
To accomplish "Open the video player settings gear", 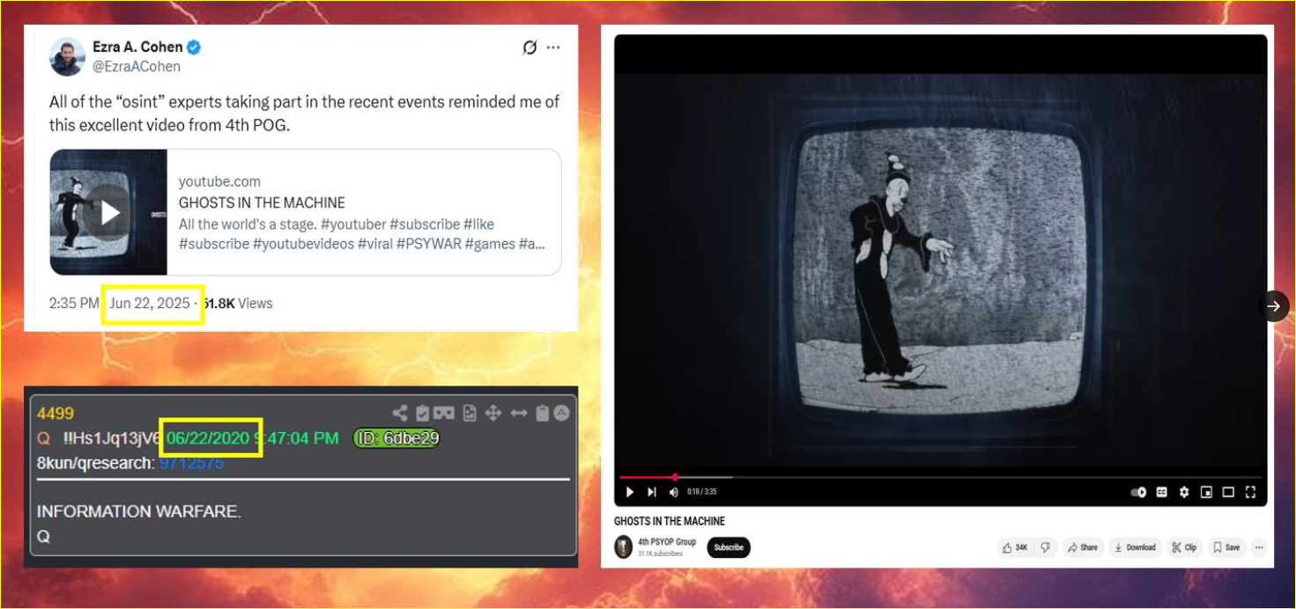I will [x=1184, y=492].
